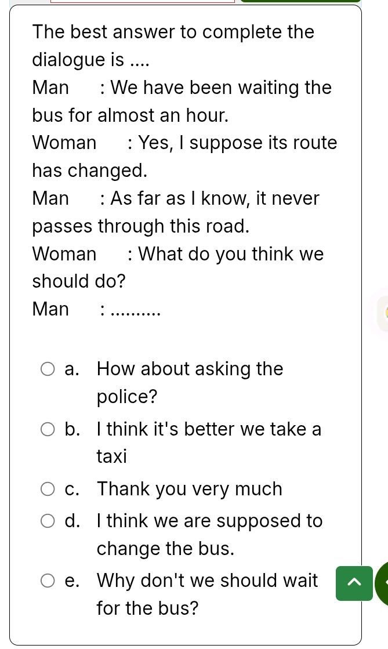Select radio option e about waiting for the bus

(x=48, y=581)
